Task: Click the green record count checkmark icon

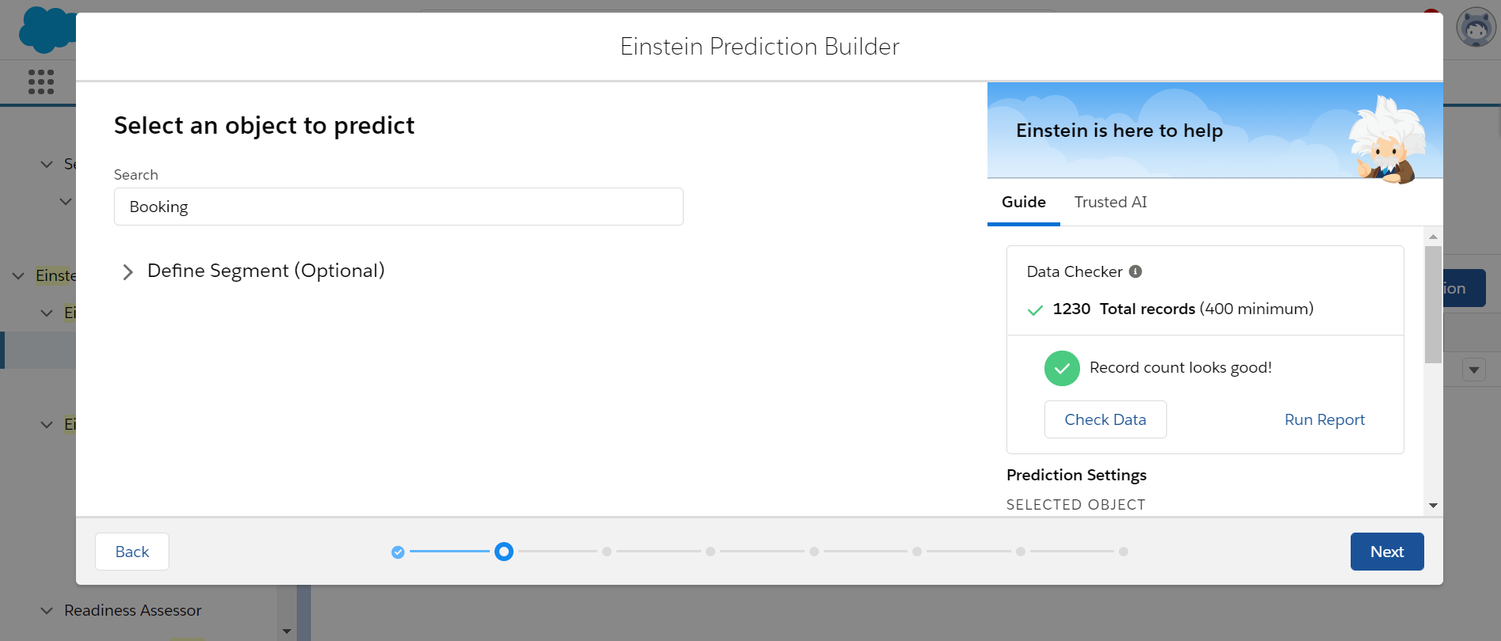Action: [x=1062, y=368]
